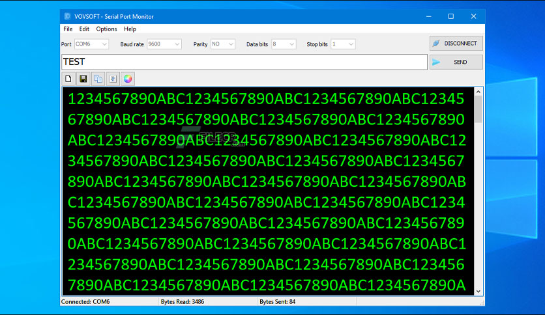
Task: Click the DISCONNECT button
Action: [456, 44]
